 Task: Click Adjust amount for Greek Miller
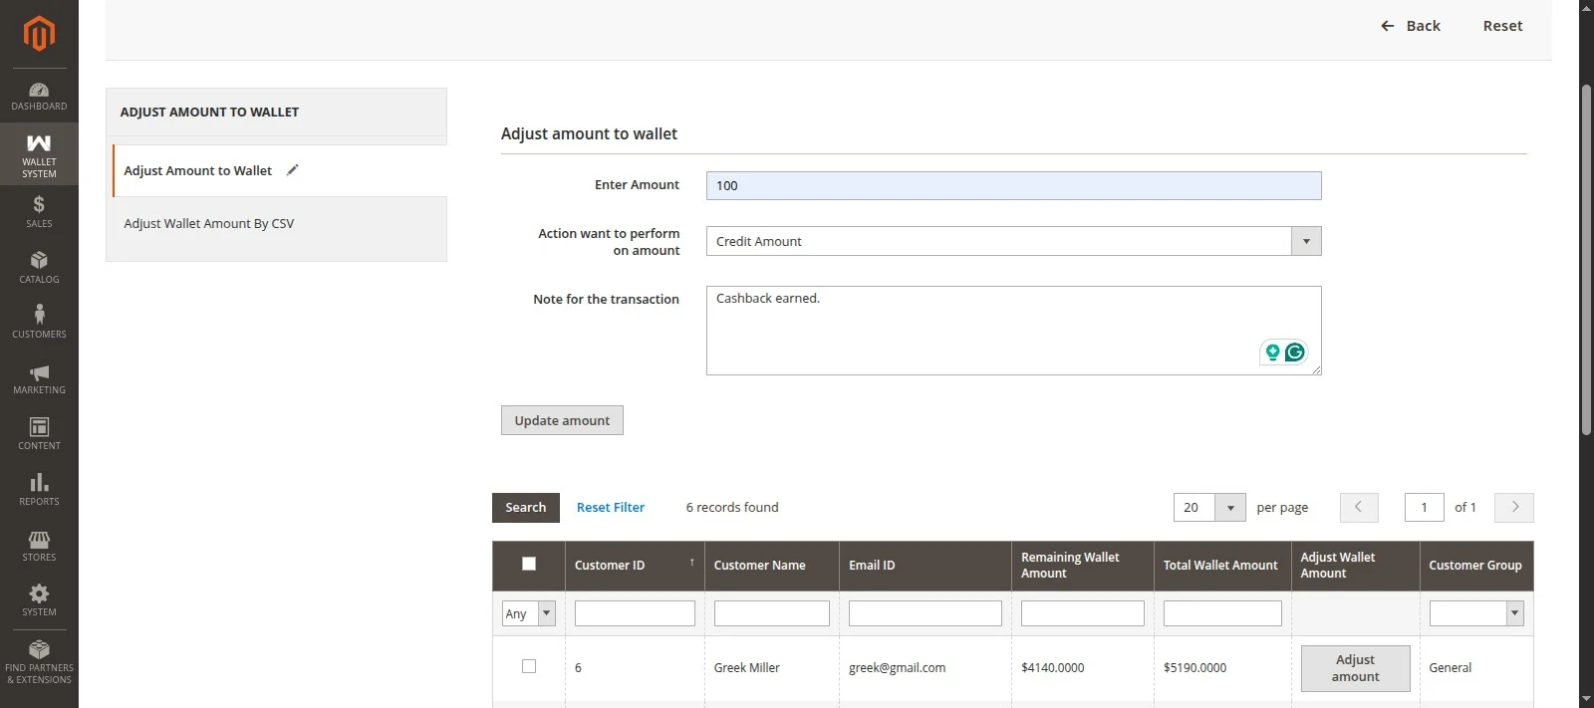[1355, 668]
